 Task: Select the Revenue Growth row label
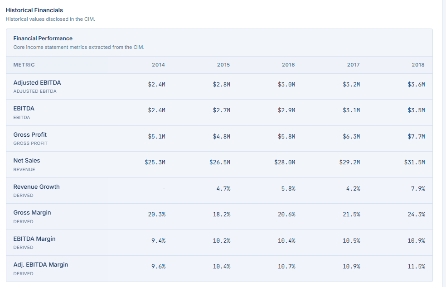[36, 187]
